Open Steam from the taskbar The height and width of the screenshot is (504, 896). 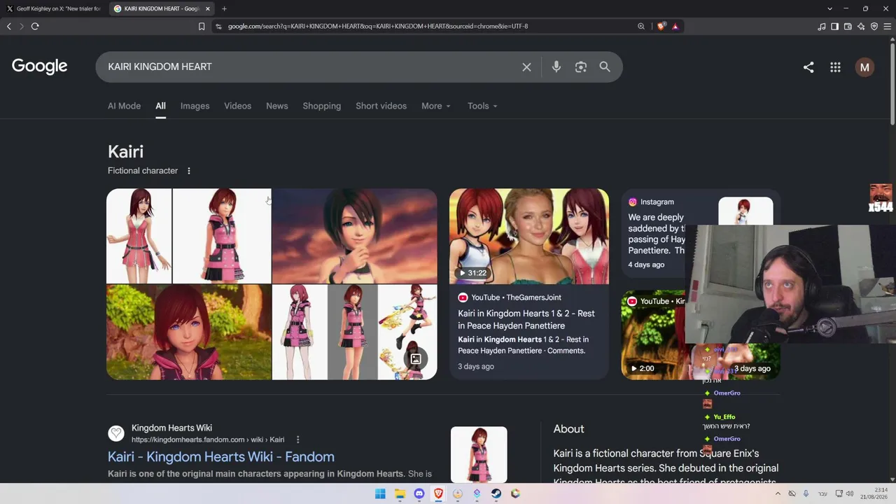(x=496, y=493)
